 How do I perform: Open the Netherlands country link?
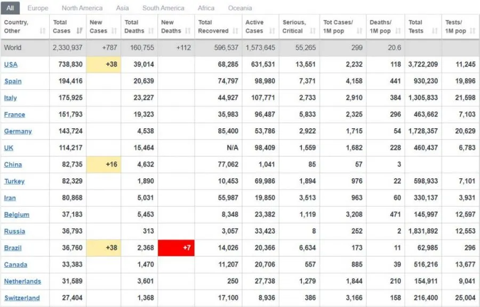click(x=22, y=281)
